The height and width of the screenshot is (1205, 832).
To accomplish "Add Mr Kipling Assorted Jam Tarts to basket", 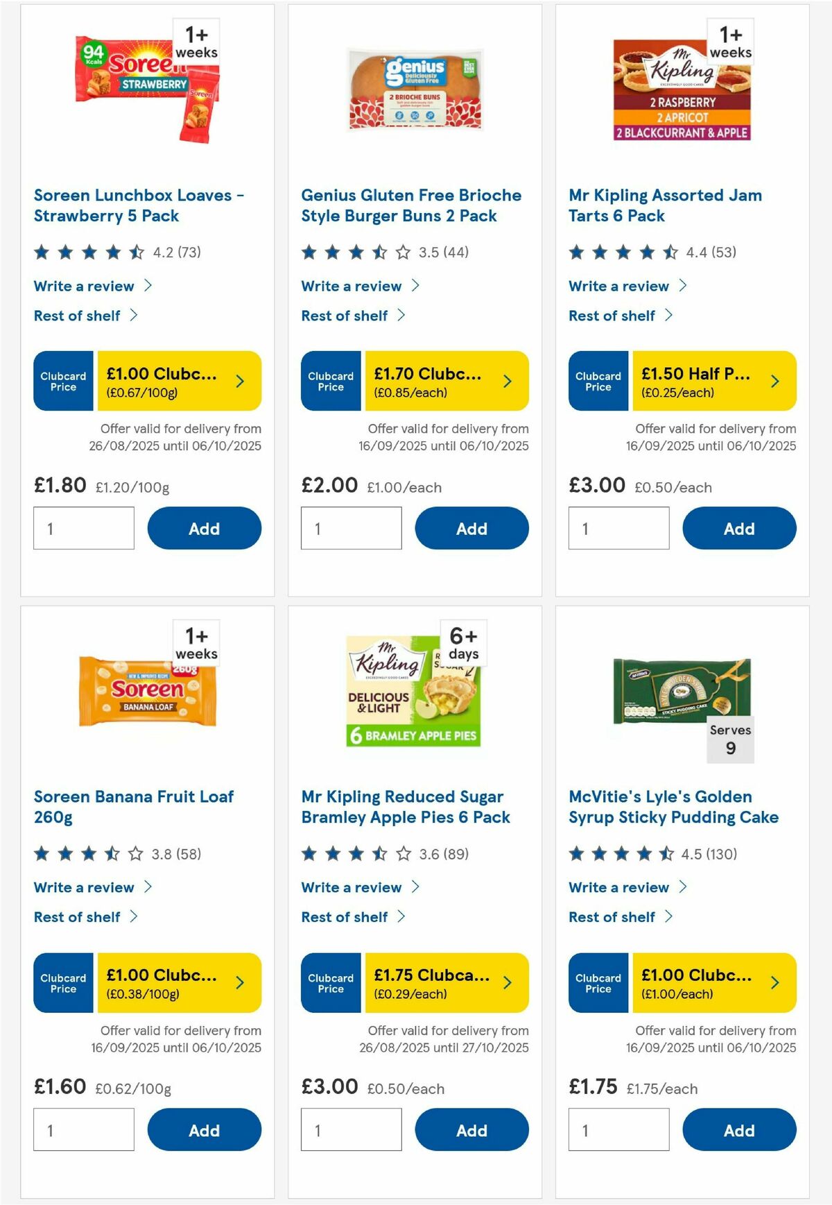I will [x=740, y=528].
